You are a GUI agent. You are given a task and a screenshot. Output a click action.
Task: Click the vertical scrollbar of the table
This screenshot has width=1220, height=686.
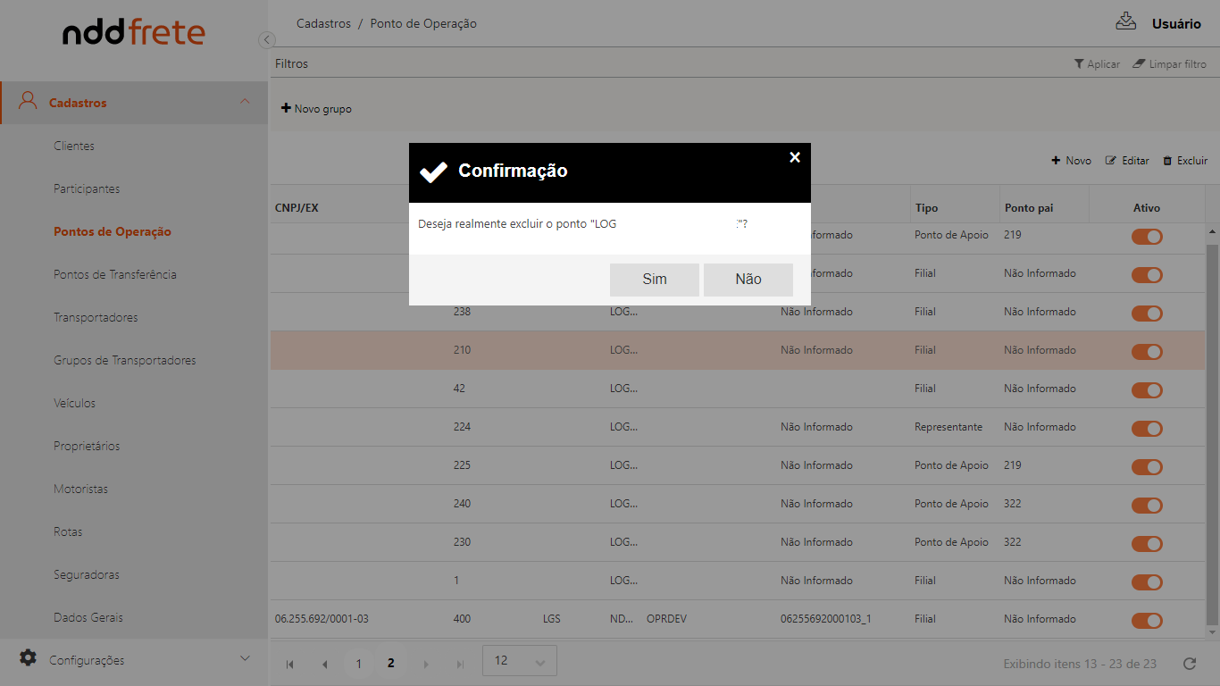pos(1212,429)
